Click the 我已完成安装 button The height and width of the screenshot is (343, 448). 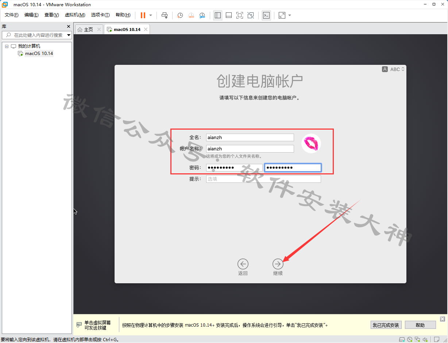(386, 325)
